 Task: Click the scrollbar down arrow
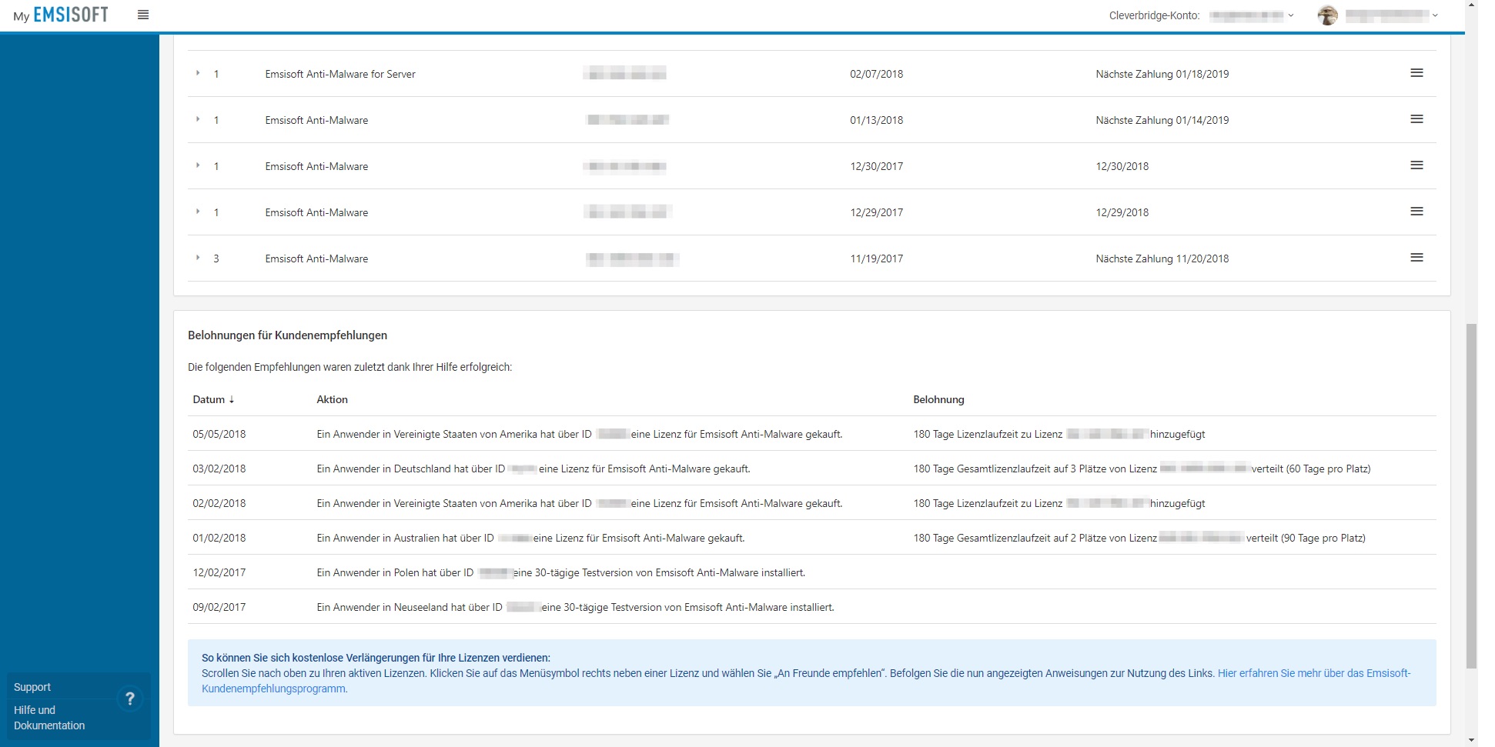[x=1471, y=740]
